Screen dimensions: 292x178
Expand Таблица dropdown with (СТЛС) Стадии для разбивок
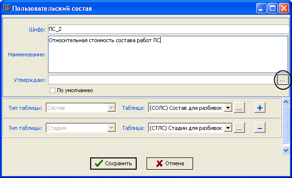coord(228,128)
